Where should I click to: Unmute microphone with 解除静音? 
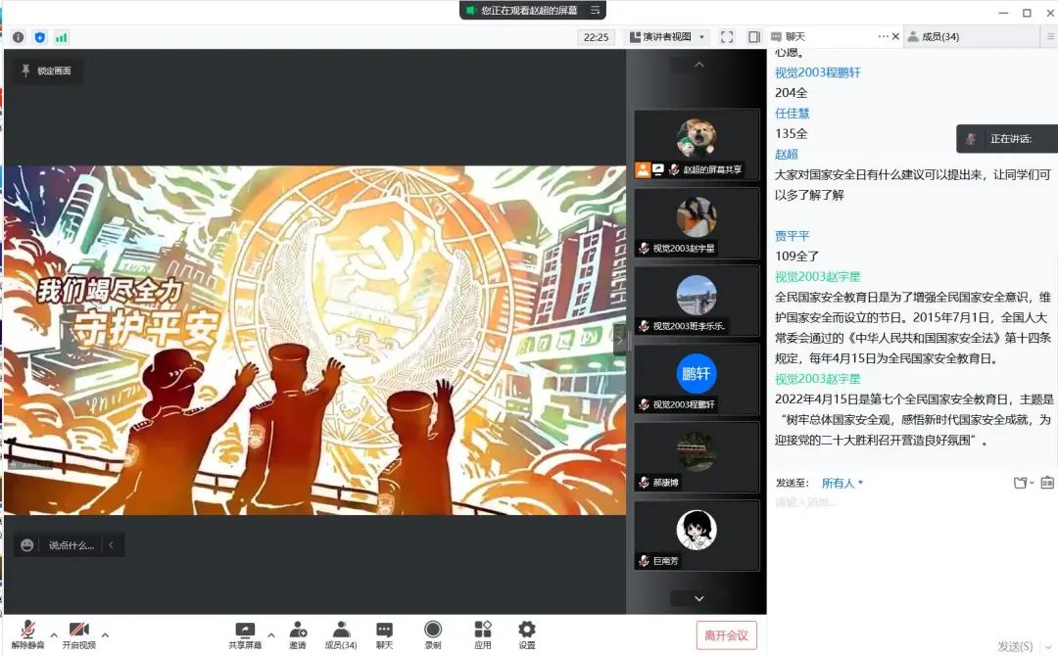tap(27, 634)
